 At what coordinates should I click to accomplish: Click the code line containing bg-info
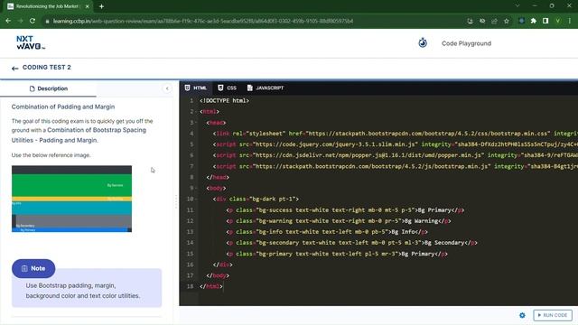coord(327,232)
